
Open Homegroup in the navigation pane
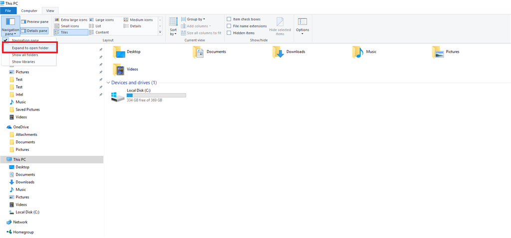point(23,232)
